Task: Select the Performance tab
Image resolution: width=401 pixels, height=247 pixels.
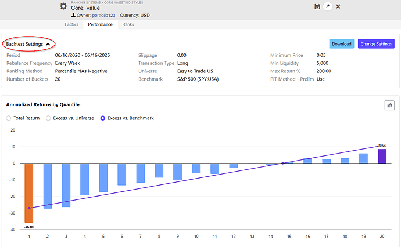Action: click(100, 24)
